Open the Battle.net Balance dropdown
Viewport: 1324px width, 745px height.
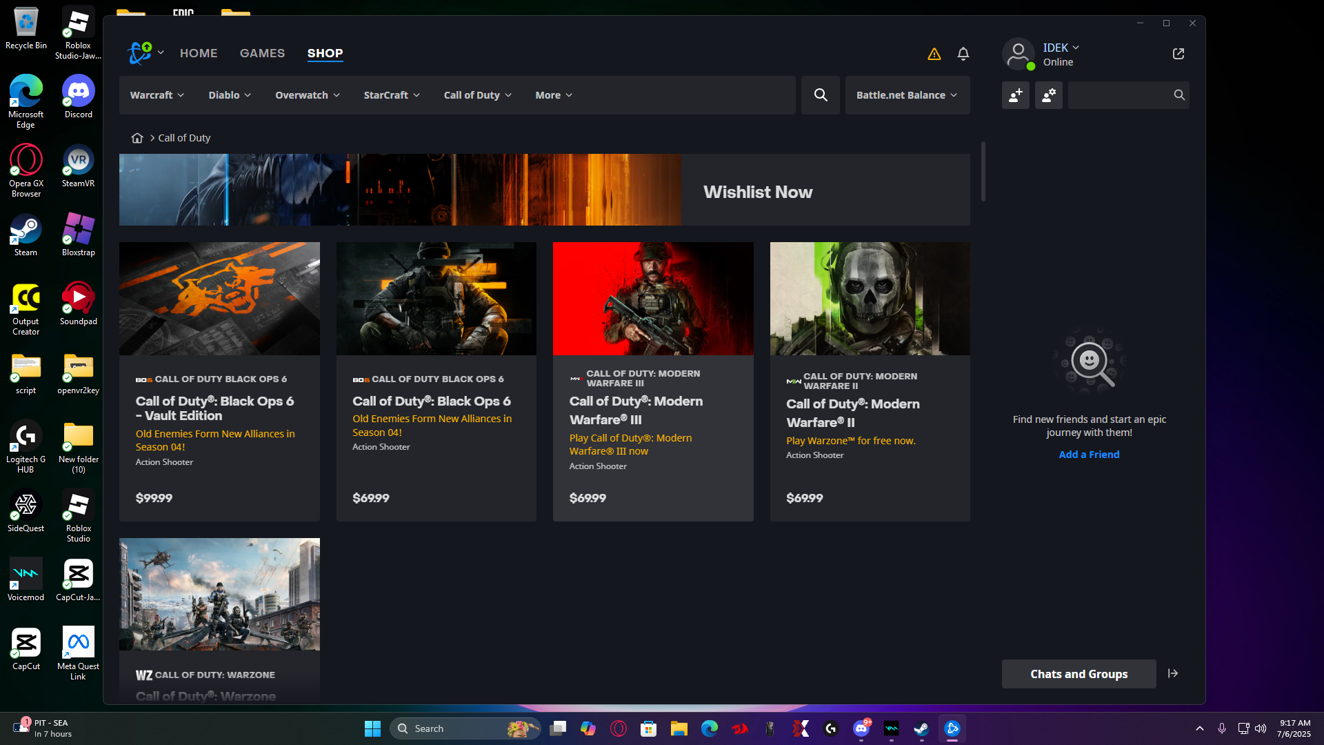point(906,95)
